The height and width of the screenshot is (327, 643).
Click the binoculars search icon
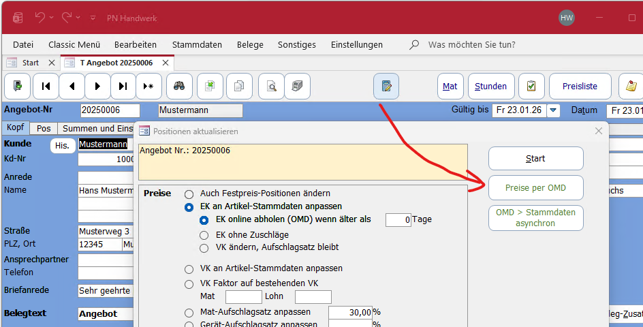[179, 87]
